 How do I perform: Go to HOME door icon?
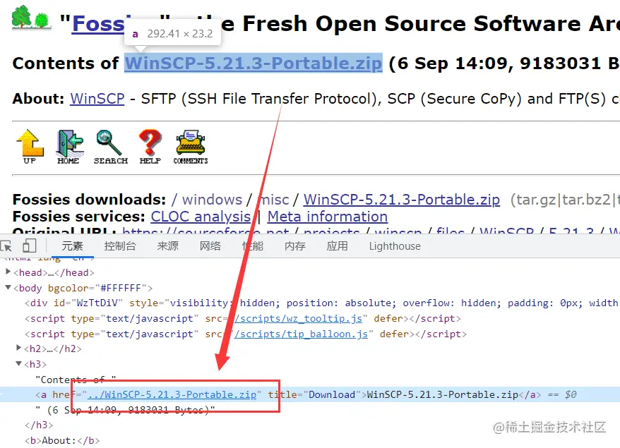click(68, 147)
